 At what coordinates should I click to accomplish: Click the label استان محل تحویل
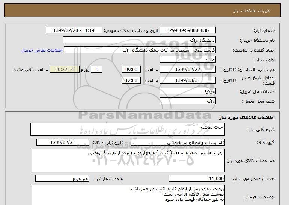[257, 92]
